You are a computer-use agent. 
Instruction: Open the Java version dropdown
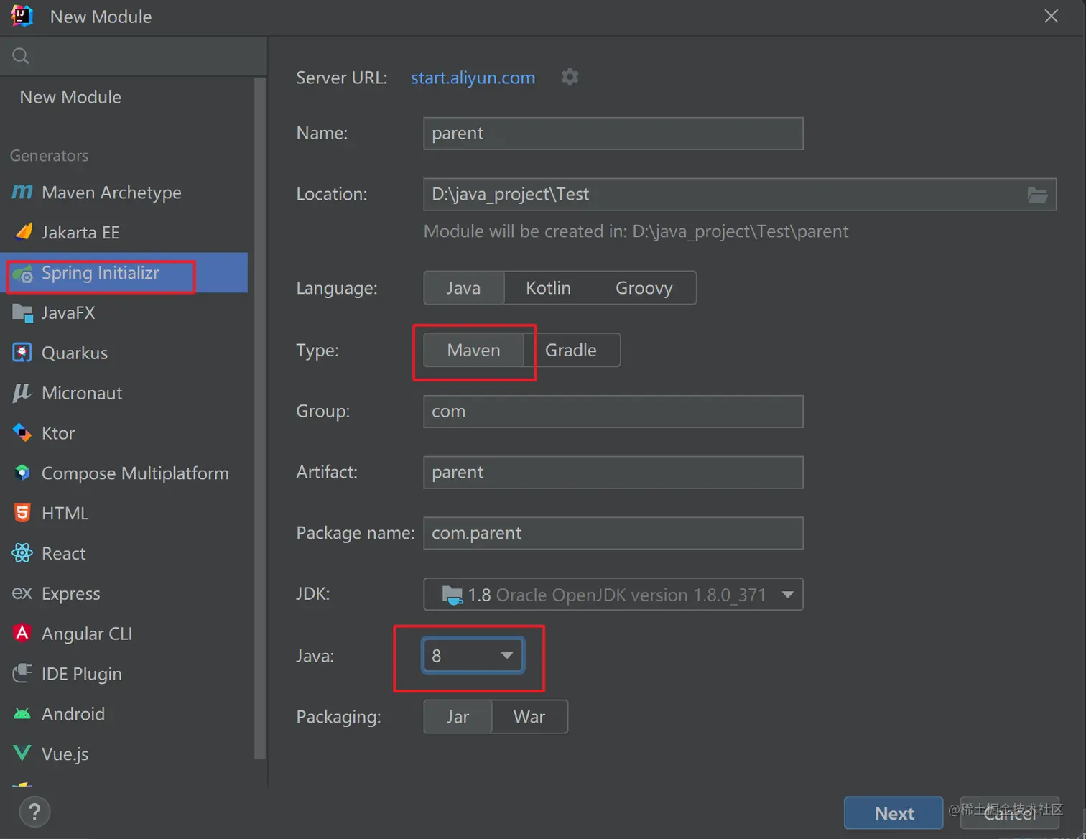pyautogui.click(x=473, y=655)
